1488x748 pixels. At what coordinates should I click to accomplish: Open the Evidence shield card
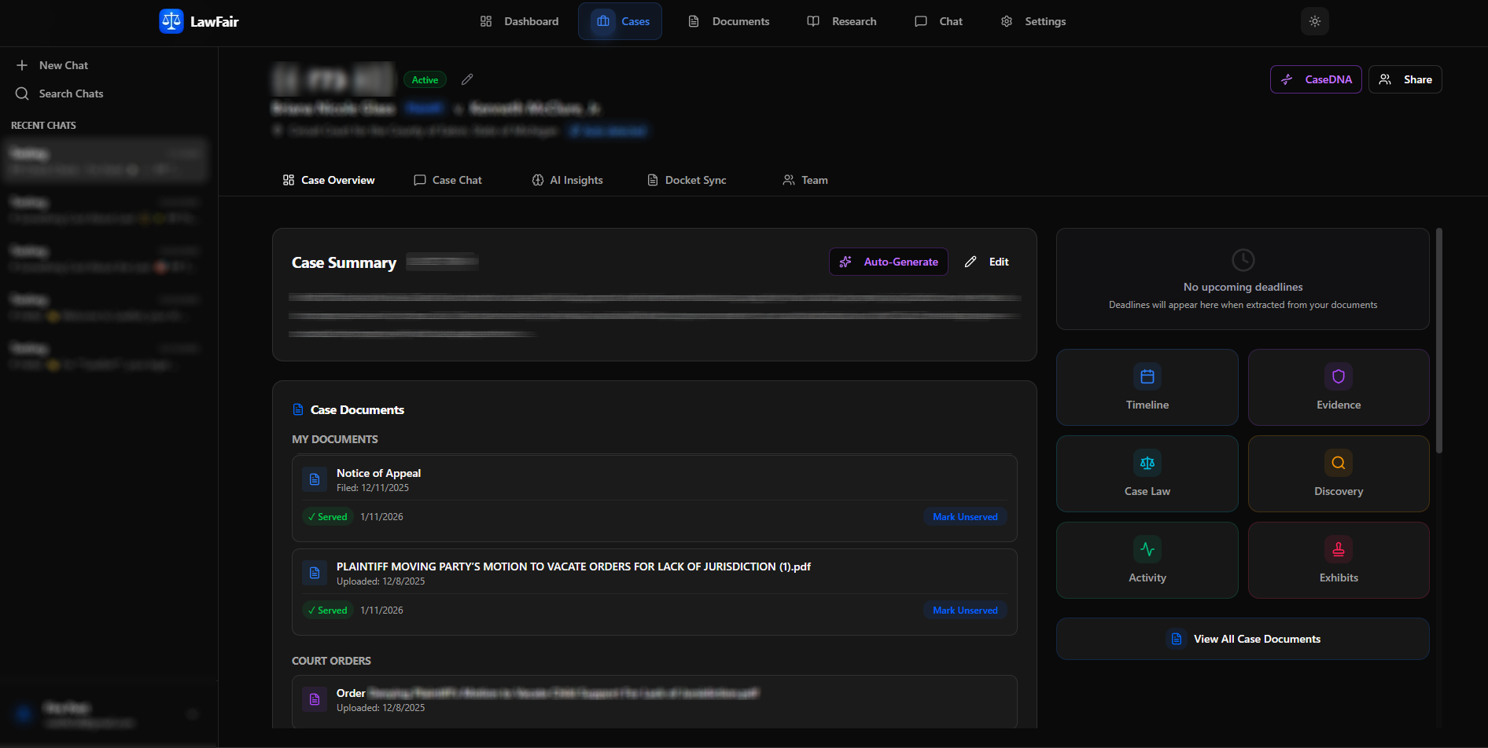coord(1339,387)
